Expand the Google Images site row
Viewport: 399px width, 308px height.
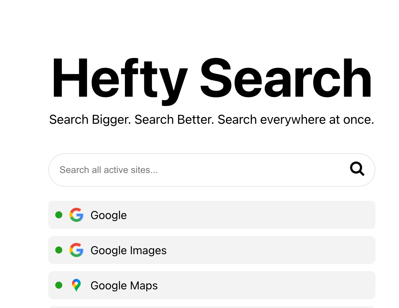(x=211, y=250)
